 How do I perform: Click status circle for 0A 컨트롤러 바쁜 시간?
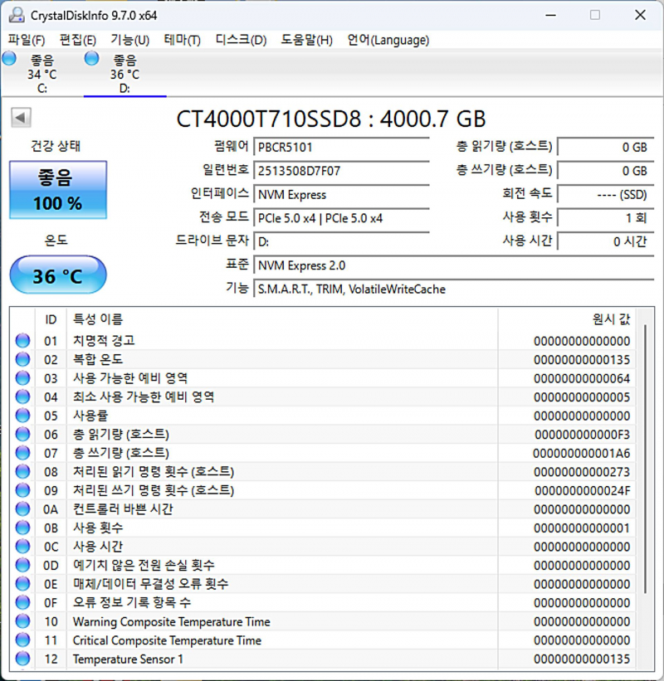[22, 509]
